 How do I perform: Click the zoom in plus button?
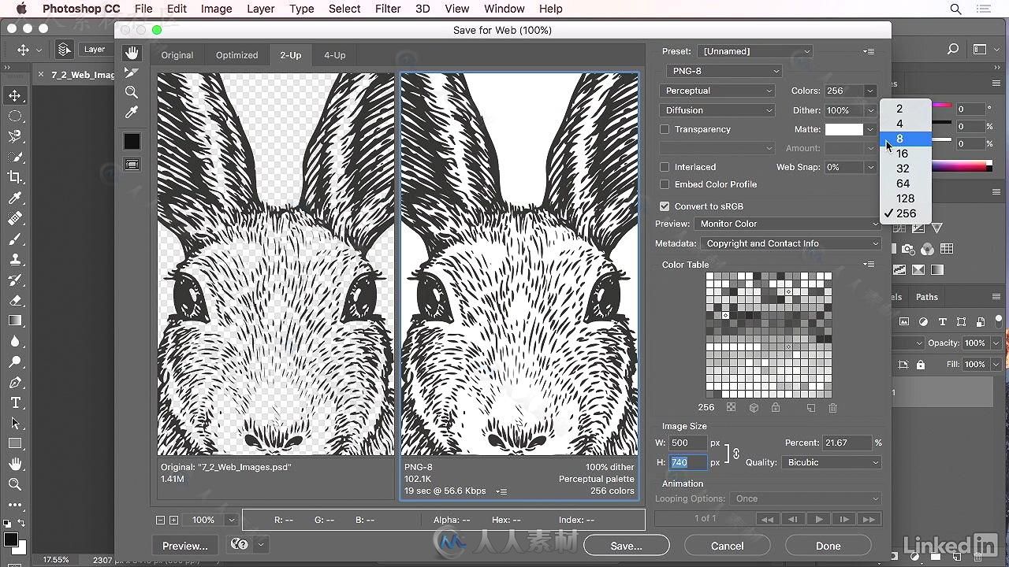point(173,520)
